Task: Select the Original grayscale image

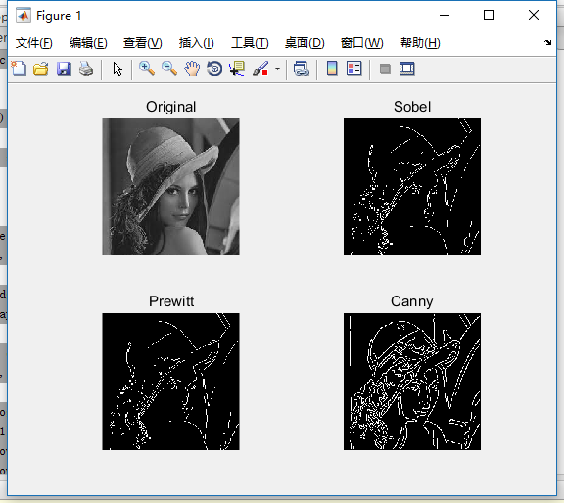Action: click(x=170, y=187)
